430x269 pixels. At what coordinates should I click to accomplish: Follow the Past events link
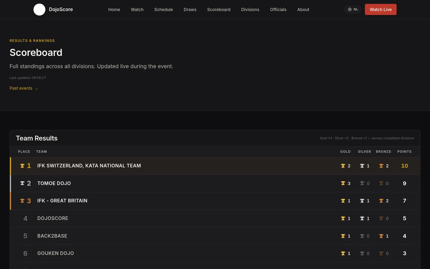point(24,88)
